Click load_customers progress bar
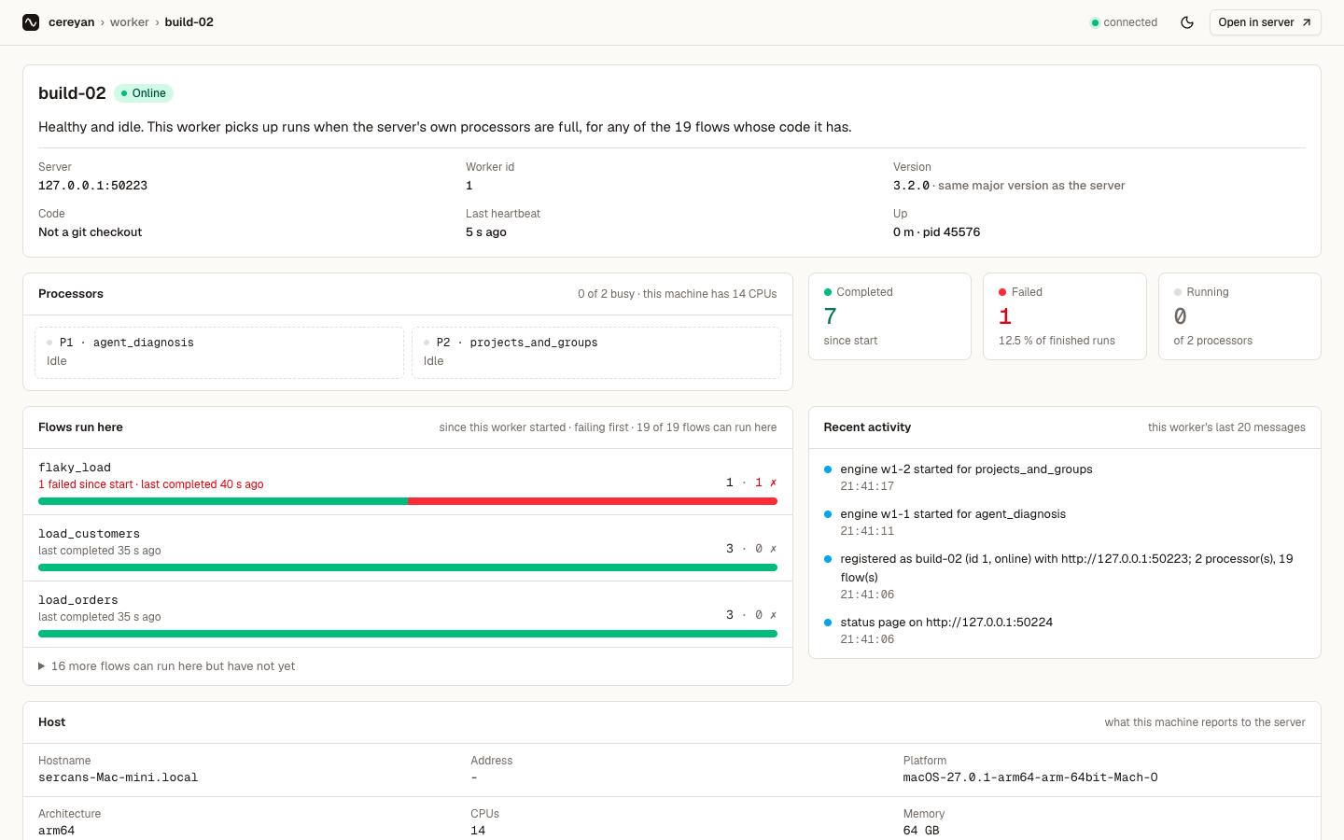 [408, 567]
